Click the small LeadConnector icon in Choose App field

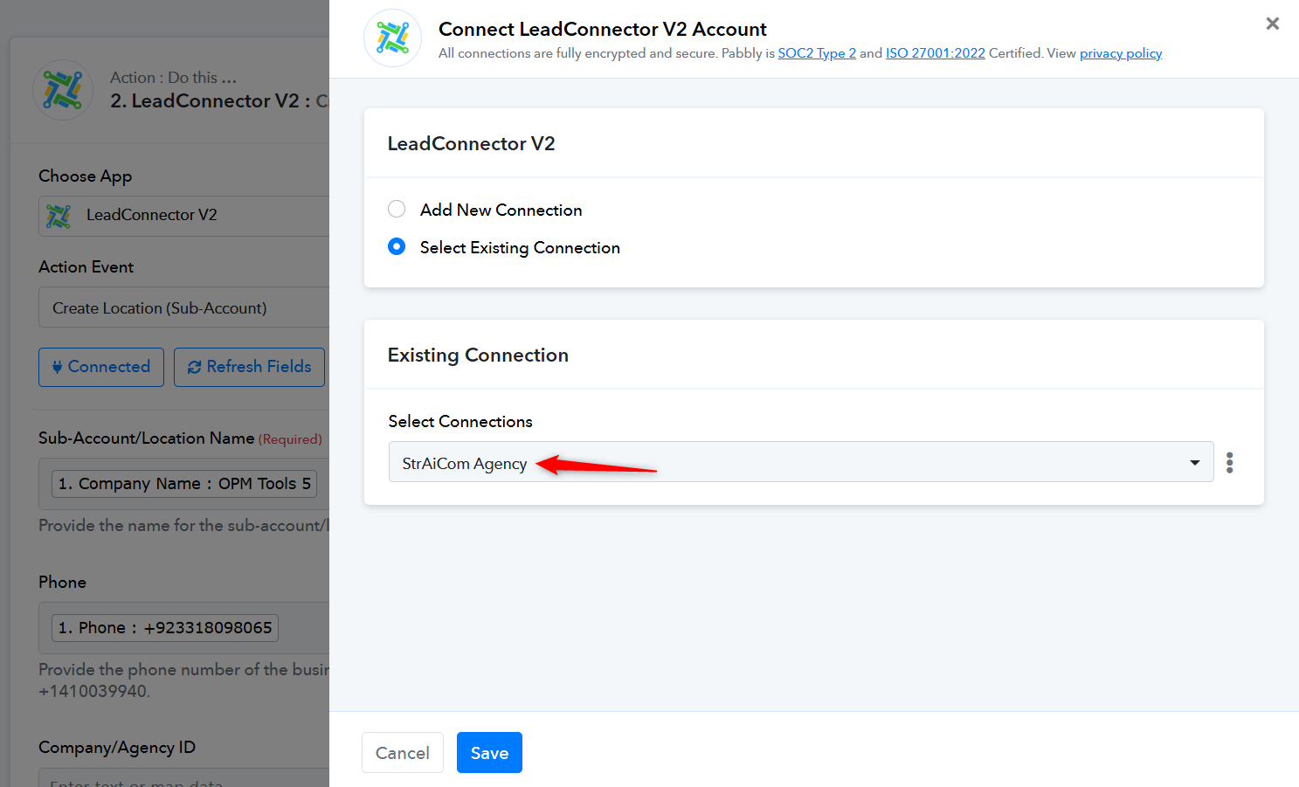click(x=59, y=216)
